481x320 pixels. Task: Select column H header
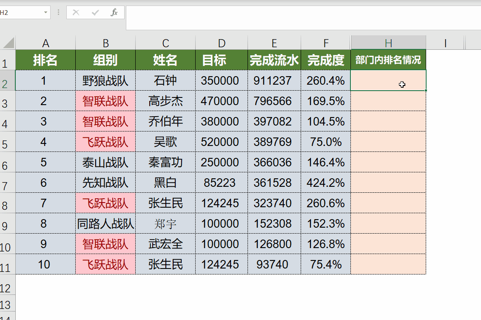(x=388, y=43)
